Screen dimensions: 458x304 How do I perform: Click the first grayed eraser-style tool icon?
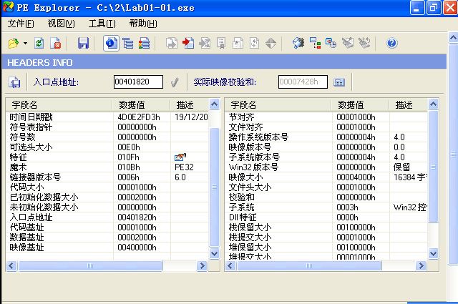tap(348, 44)
